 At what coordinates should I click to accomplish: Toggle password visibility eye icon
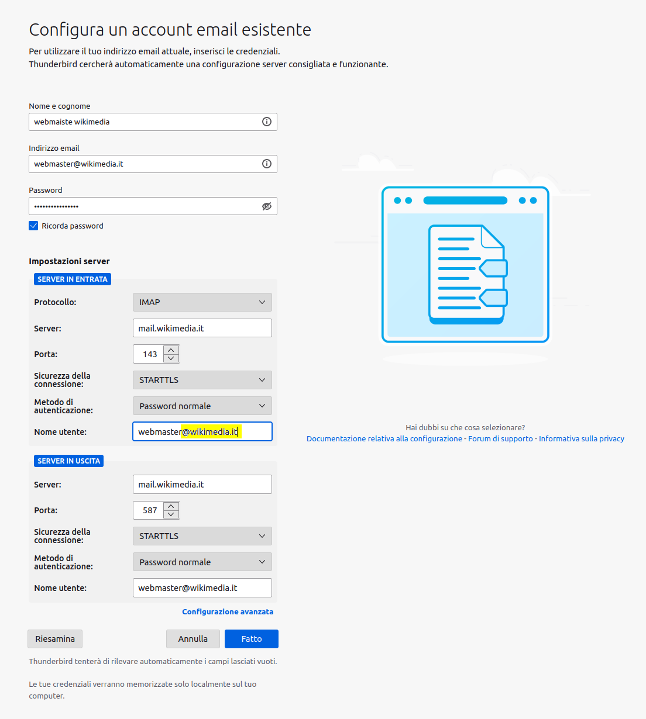tap(267, 206)
